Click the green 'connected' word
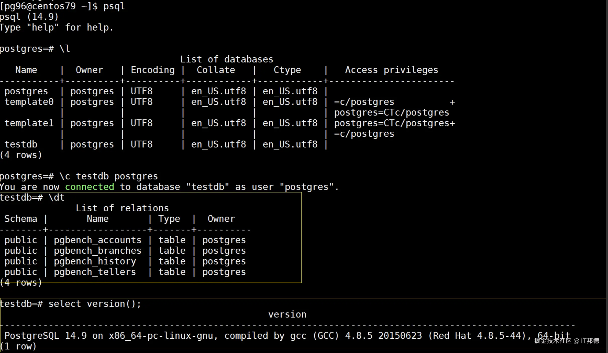Image resolution: width=608 pixels, height=353 pixels. pos(90,187)
